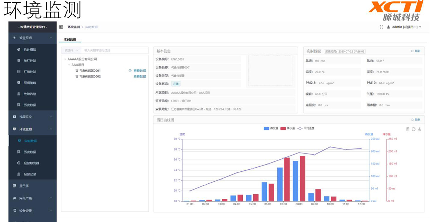The height and width of the screenshot is (222, 432).
Task: Expand the 视频监控 menu
Action: click(32, 117)
